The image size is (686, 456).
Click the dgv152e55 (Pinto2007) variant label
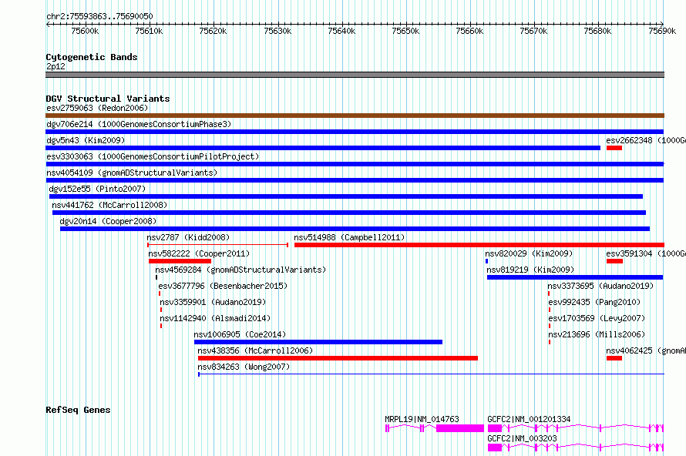[97, 189]
